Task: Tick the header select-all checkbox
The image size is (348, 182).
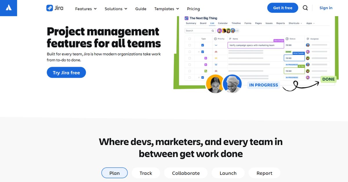Action: click(x=190, y=39)
